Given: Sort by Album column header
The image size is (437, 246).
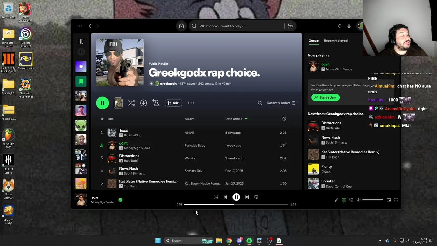Looking at the screenshot, I should point(189,119).
